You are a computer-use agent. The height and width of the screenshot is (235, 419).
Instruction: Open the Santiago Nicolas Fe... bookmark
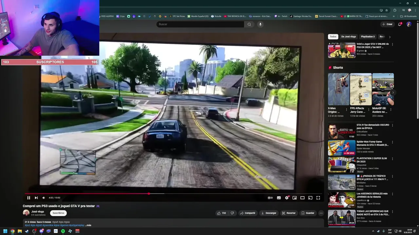click(301, 16)
